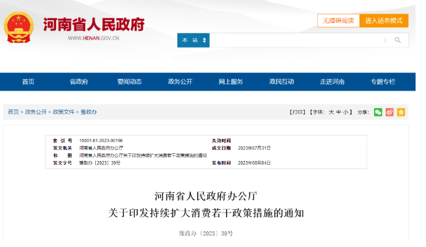Open the 专题专栏 navigation menu
This screenshot has height=247, width=426.
click(383, 81)
